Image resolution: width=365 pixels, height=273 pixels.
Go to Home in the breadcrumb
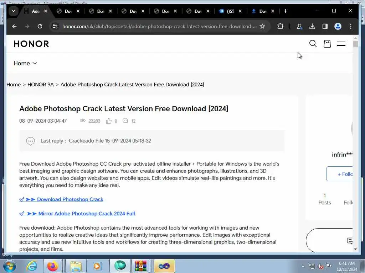coord(14,85)
